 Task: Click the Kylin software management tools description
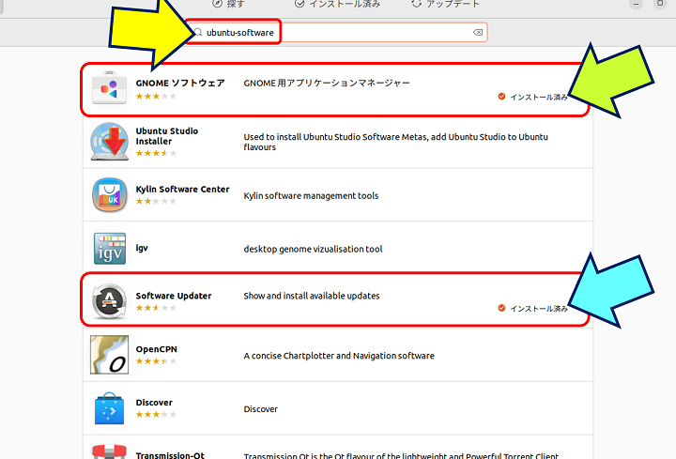(311, 196)
